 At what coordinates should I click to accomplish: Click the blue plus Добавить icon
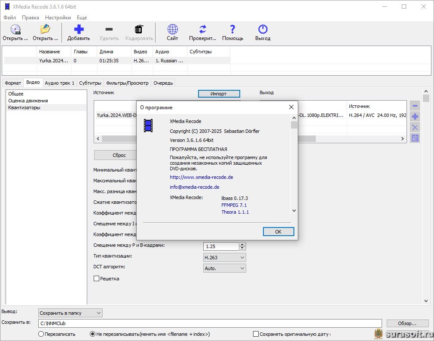tap(79, 30)
